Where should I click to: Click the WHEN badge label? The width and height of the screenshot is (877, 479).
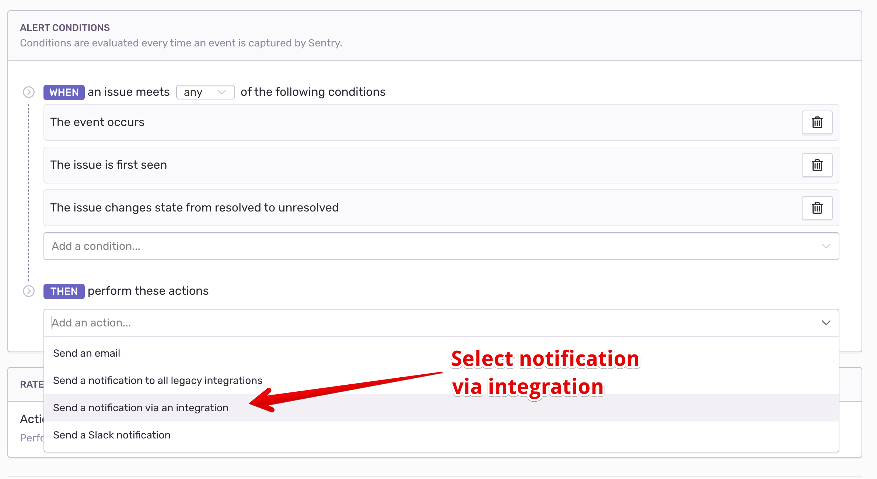(64, 92)
